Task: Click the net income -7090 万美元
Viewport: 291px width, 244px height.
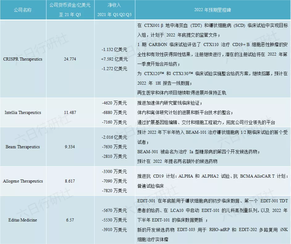Action: [x=114, y=181]
